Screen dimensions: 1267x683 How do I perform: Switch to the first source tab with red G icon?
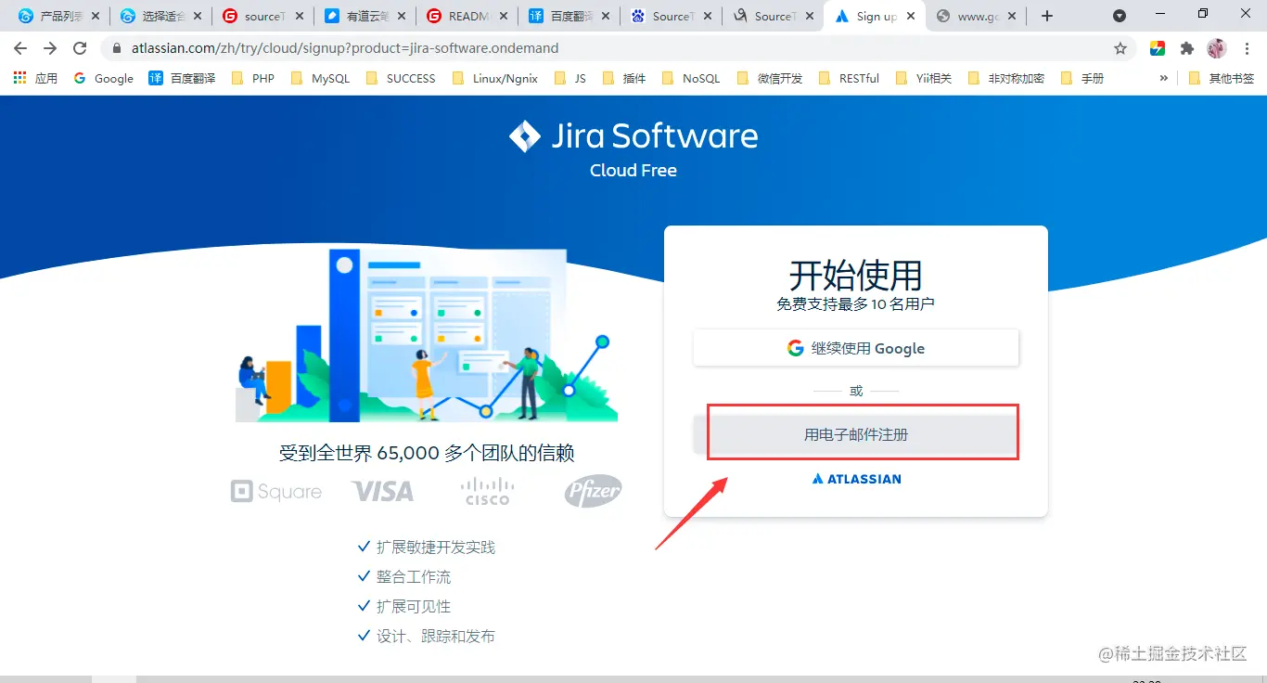(x=262, y=16)
